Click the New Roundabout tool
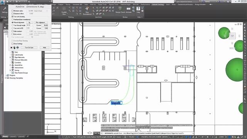This screenshot has width=247, height=139. coord(87,11)
